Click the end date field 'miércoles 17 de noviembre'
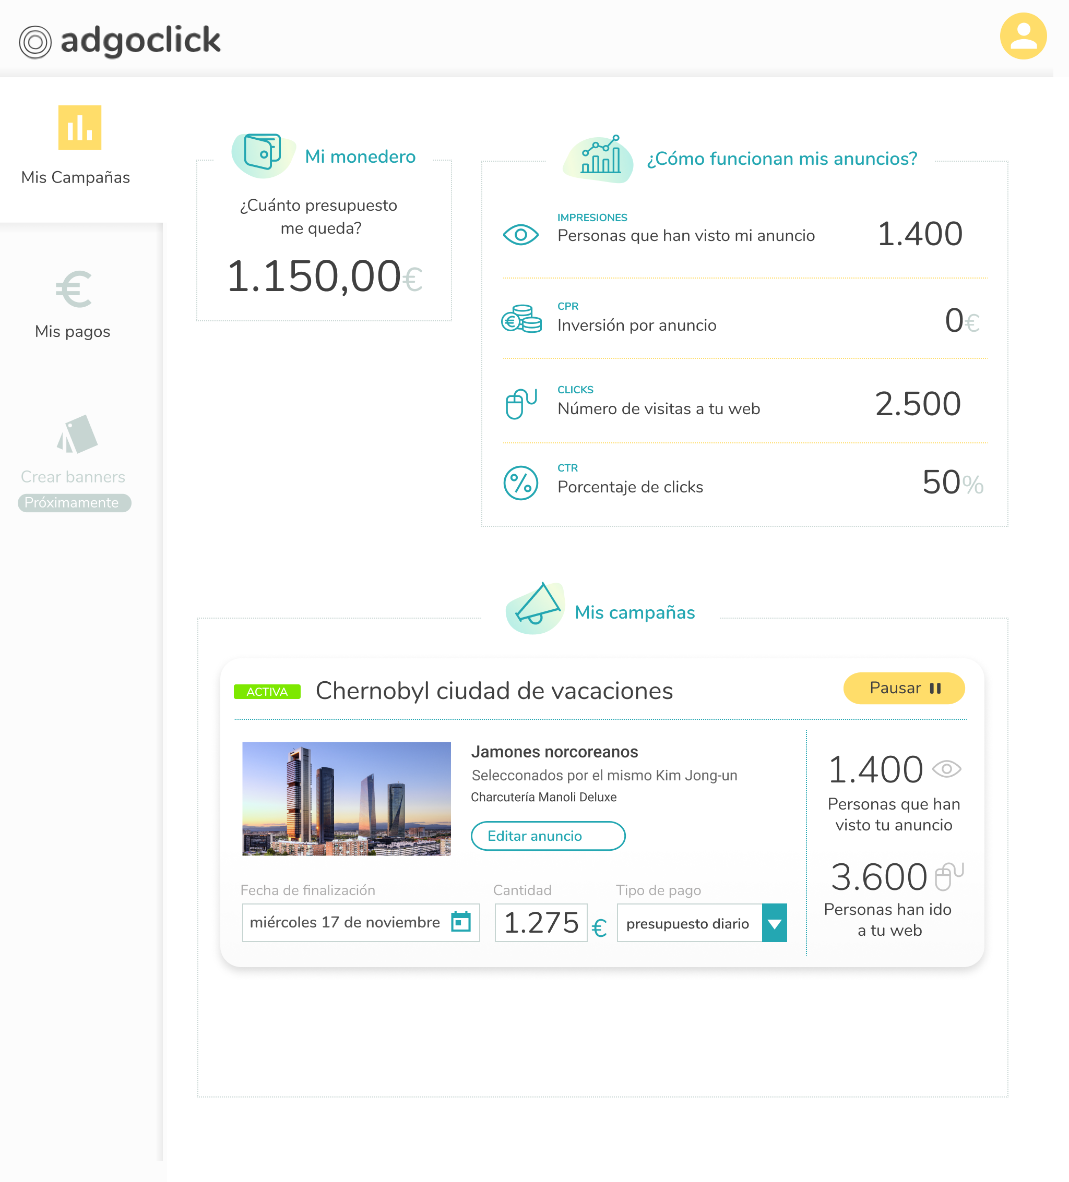Viewport: 1069px width, 1182px height. pos(360,922)
